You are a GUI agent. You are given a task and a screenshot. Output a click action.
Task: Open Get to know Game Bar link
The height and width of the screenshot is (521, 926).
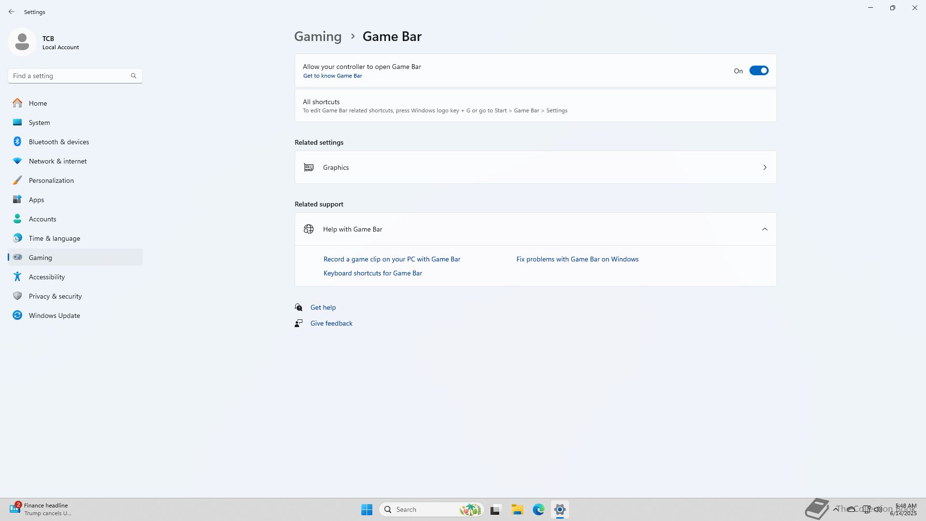coord(332,76)
